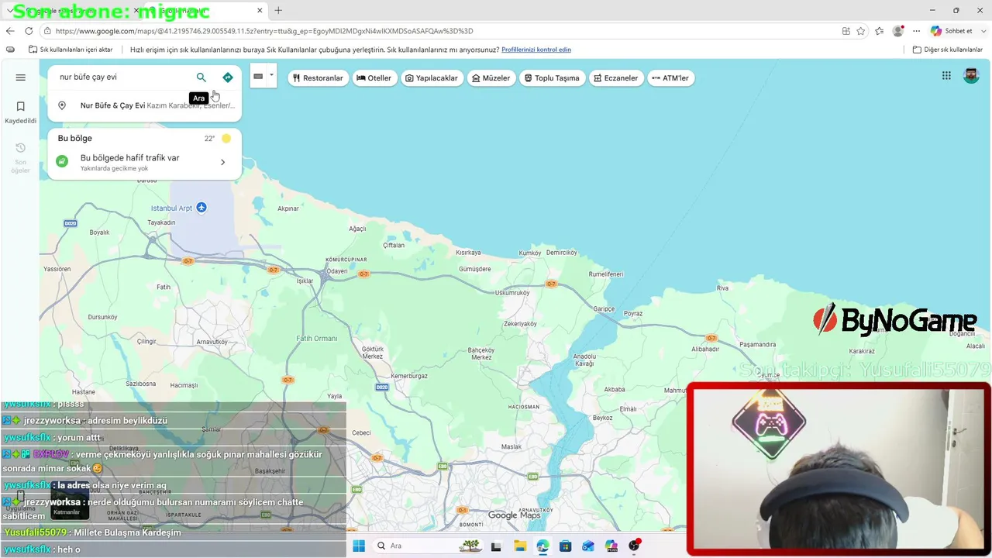
Task: Click Istanbul Arpt airport marker
Action: [201, 208]
